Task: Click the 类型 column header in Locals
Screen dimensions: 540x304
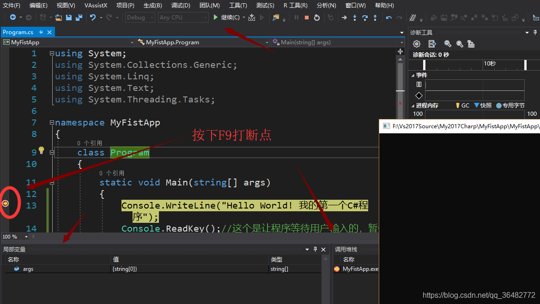Action: click(295, 259)
